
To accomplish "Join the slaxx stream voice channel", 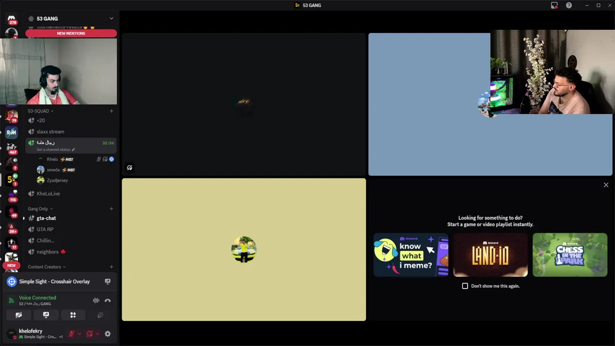I will click(71, 132).
